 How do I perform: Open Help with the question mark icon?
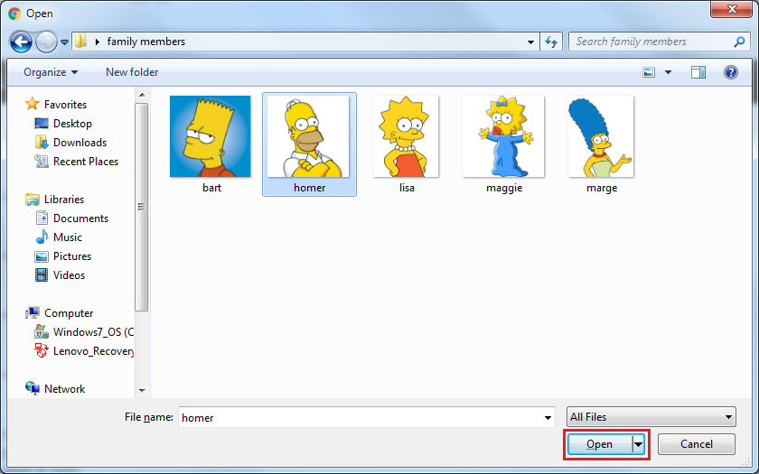pos(730,72)
